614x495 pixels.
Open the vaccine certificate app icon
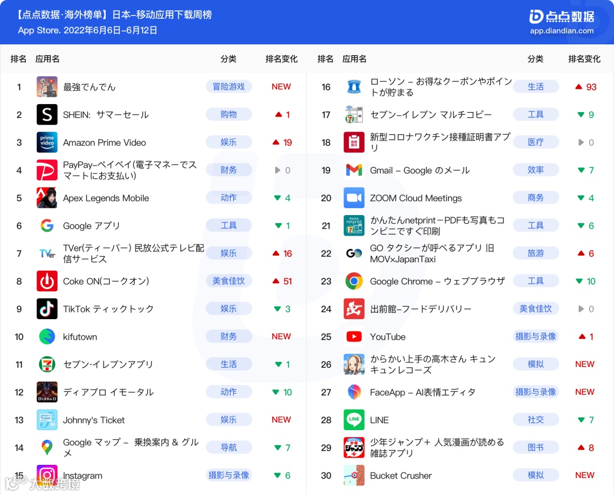354,142
